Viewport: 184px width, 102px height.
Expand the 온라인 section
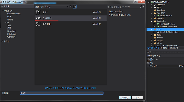click(2, 41)
